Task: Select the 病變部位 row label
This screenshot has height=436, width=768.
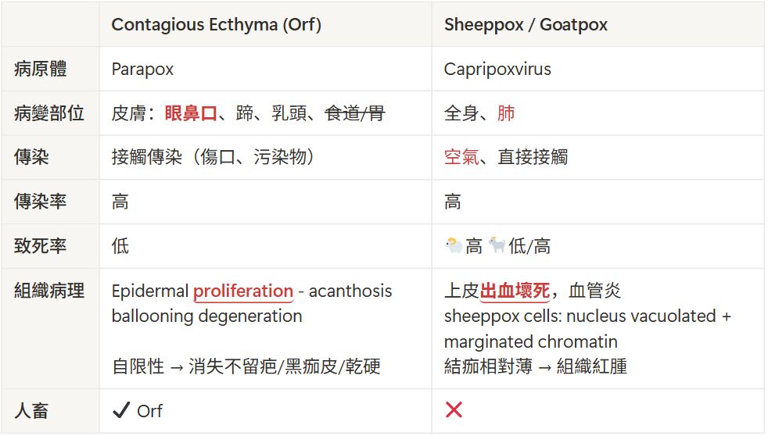Action: pyautogui.click(x=49, y=114)
